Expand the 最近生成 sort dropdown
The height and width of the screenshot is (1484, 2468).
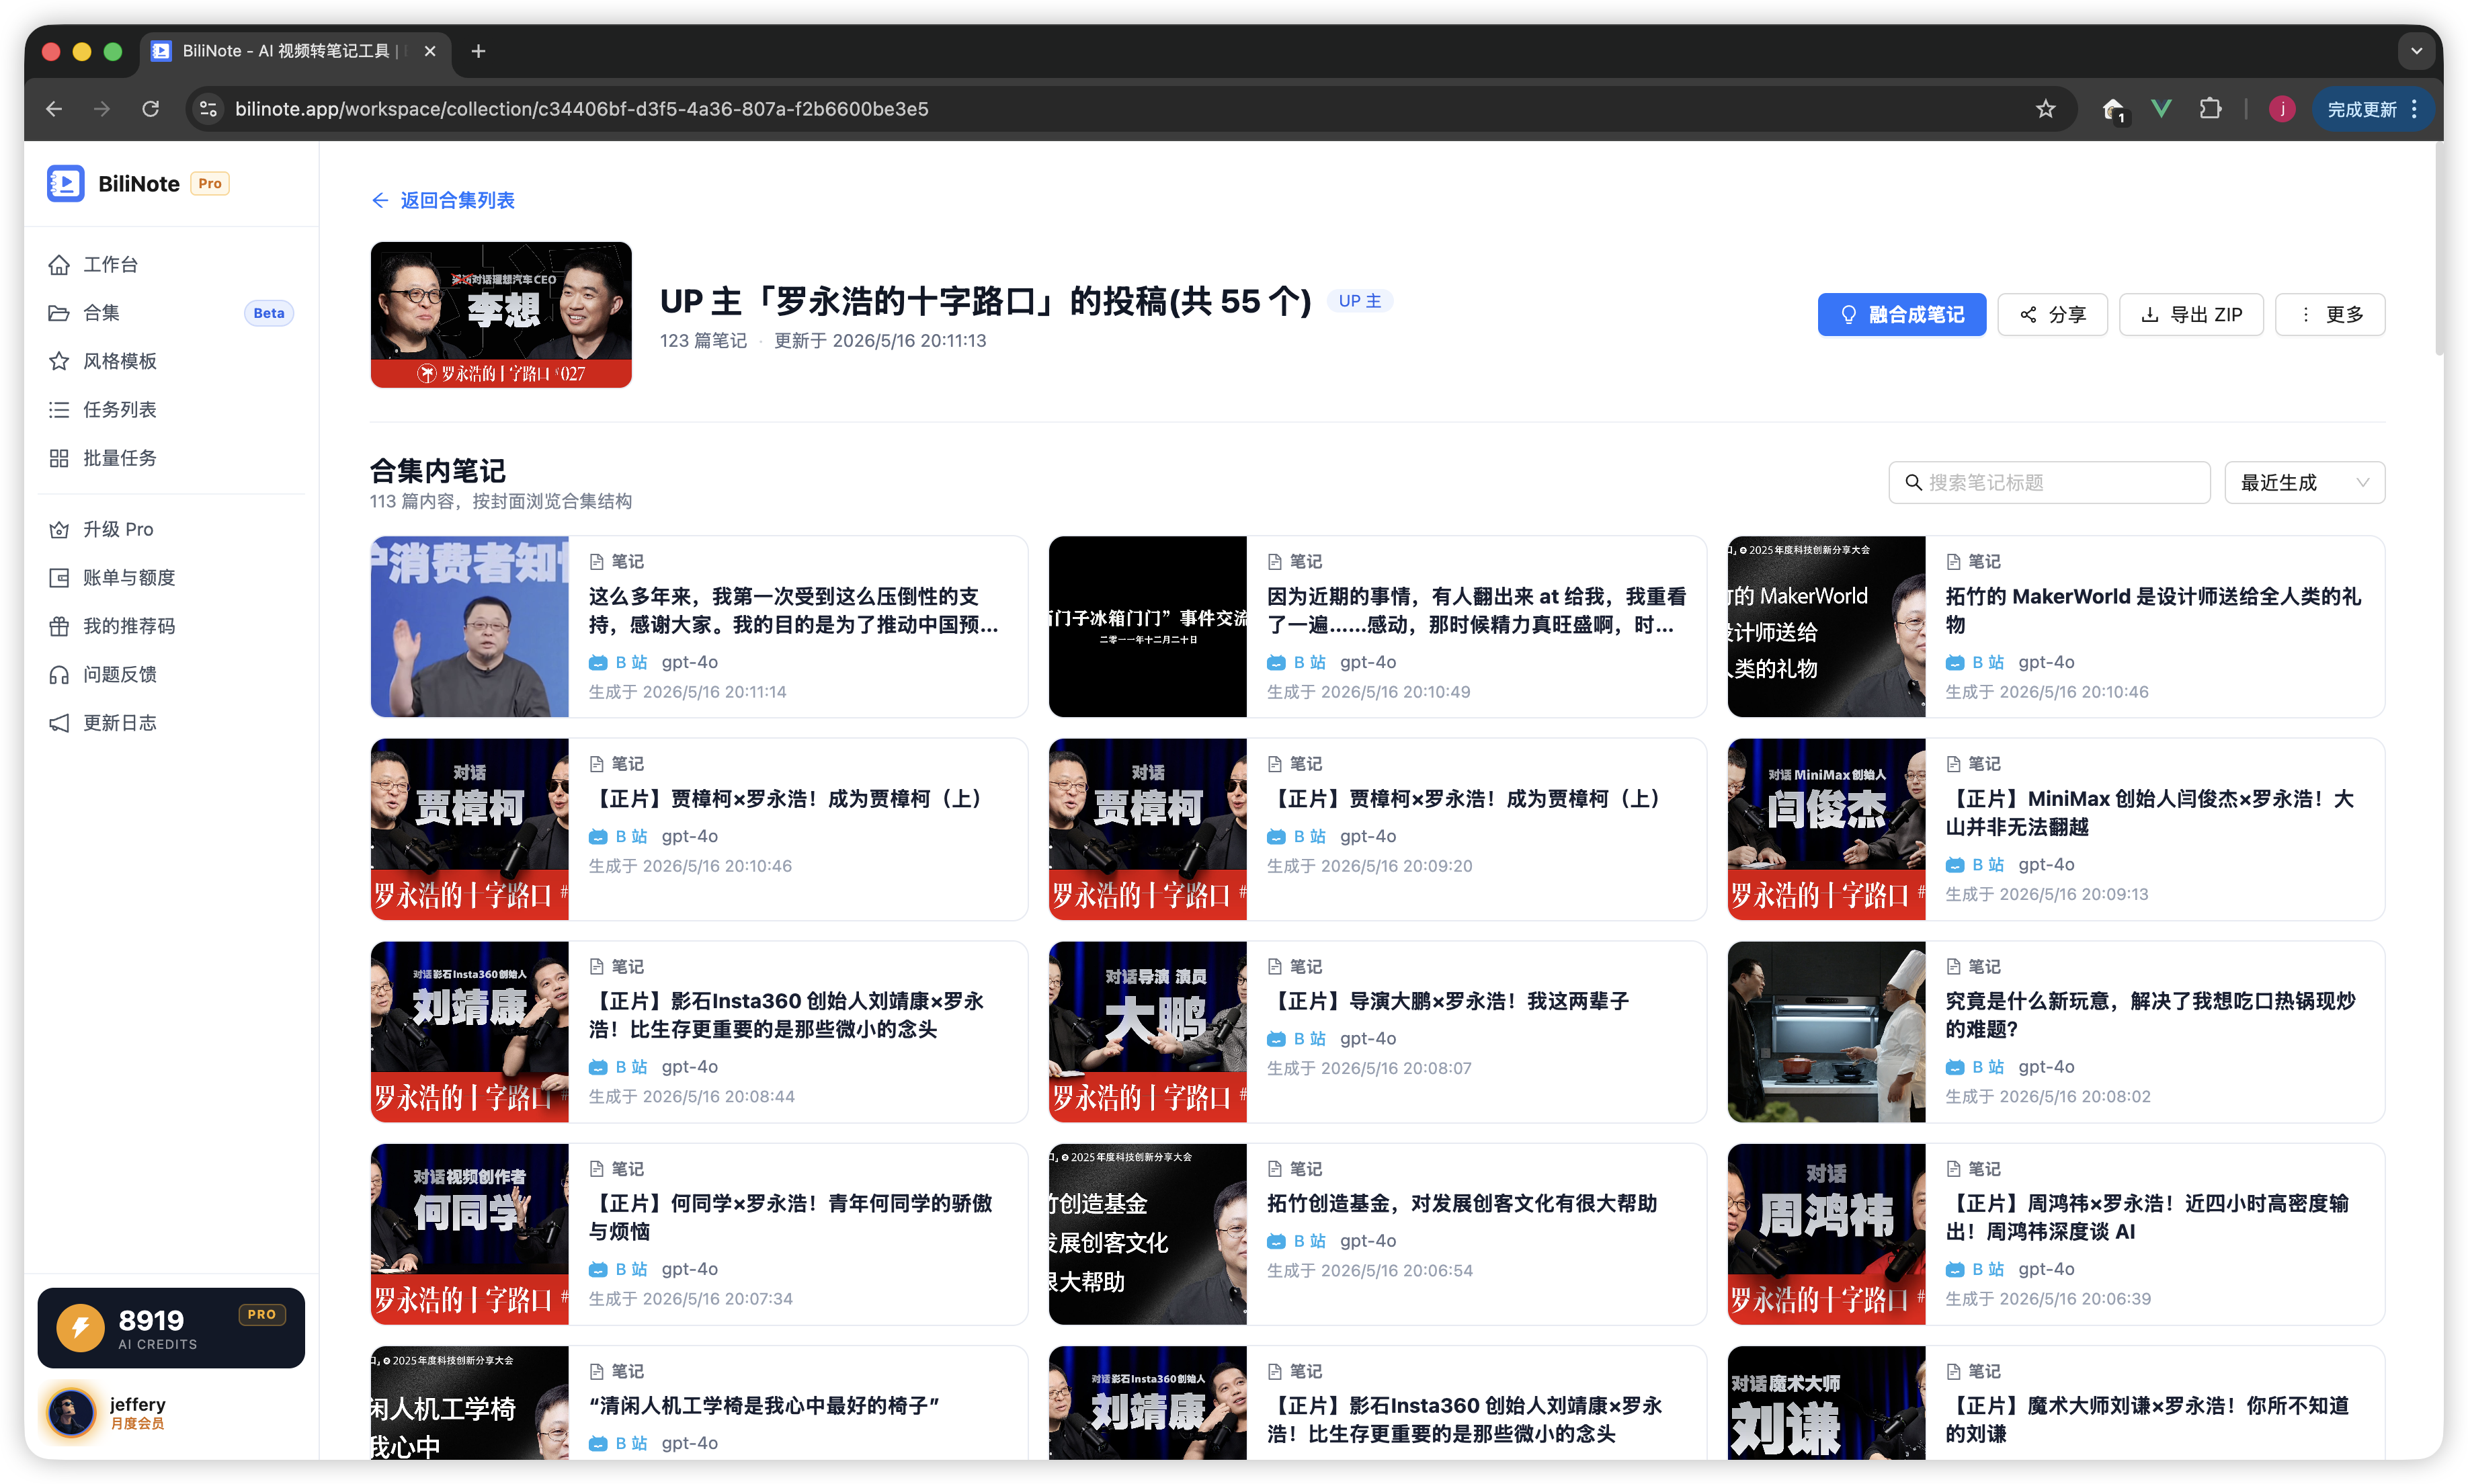pos(2304,482)
